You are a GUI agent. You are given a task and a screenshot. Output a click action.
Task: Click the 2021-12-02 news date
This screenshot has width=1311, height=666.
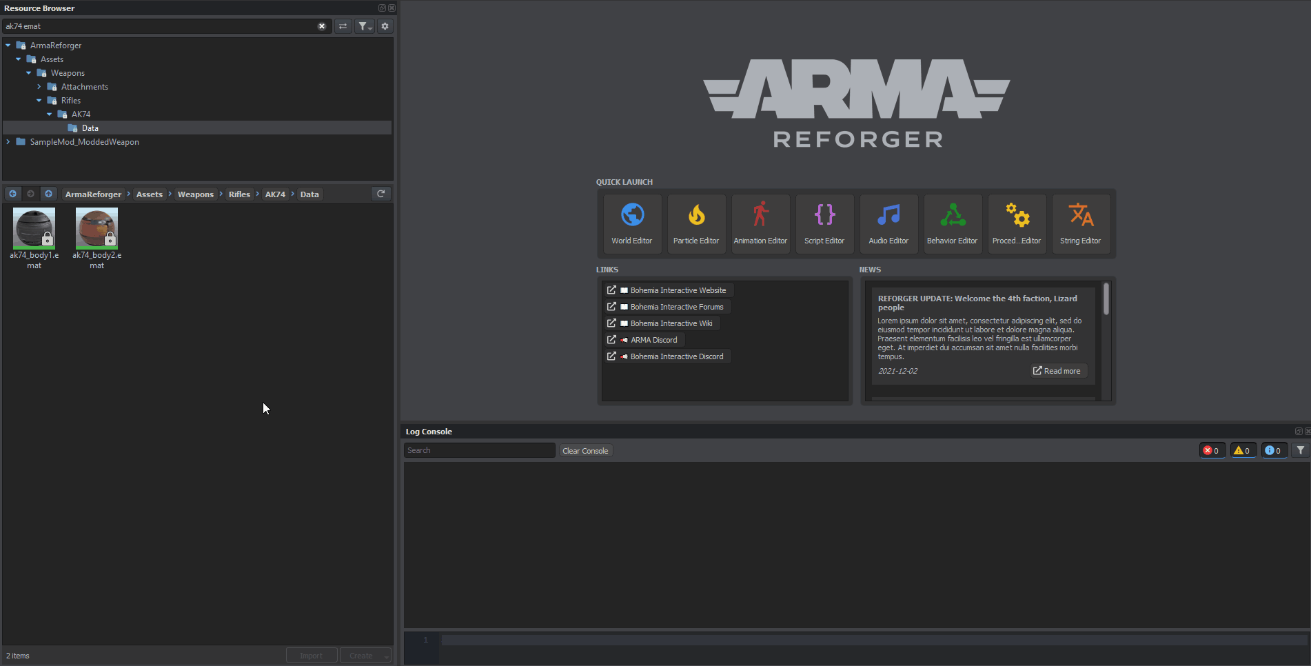(x=897, y=371)
